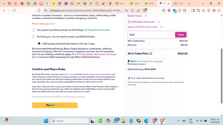This screenshot has width=223, height=125.
Task: Open Microsoft Edge from the taskbar
Action: pos(146,121)
